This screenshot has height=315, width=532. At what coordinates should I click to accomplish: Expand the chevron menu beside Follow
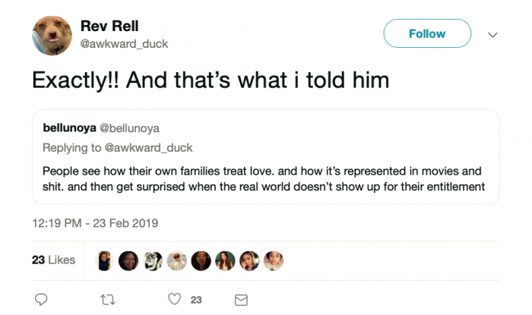[492, 34]
